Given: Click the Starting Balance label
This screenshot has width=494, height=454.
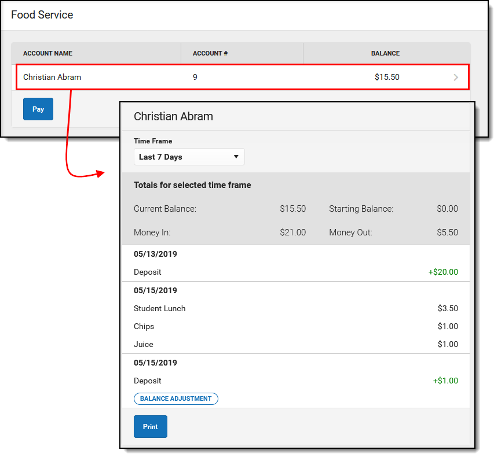Looking at the screenshot, I should pyautogui.click(x=361, y=209).
